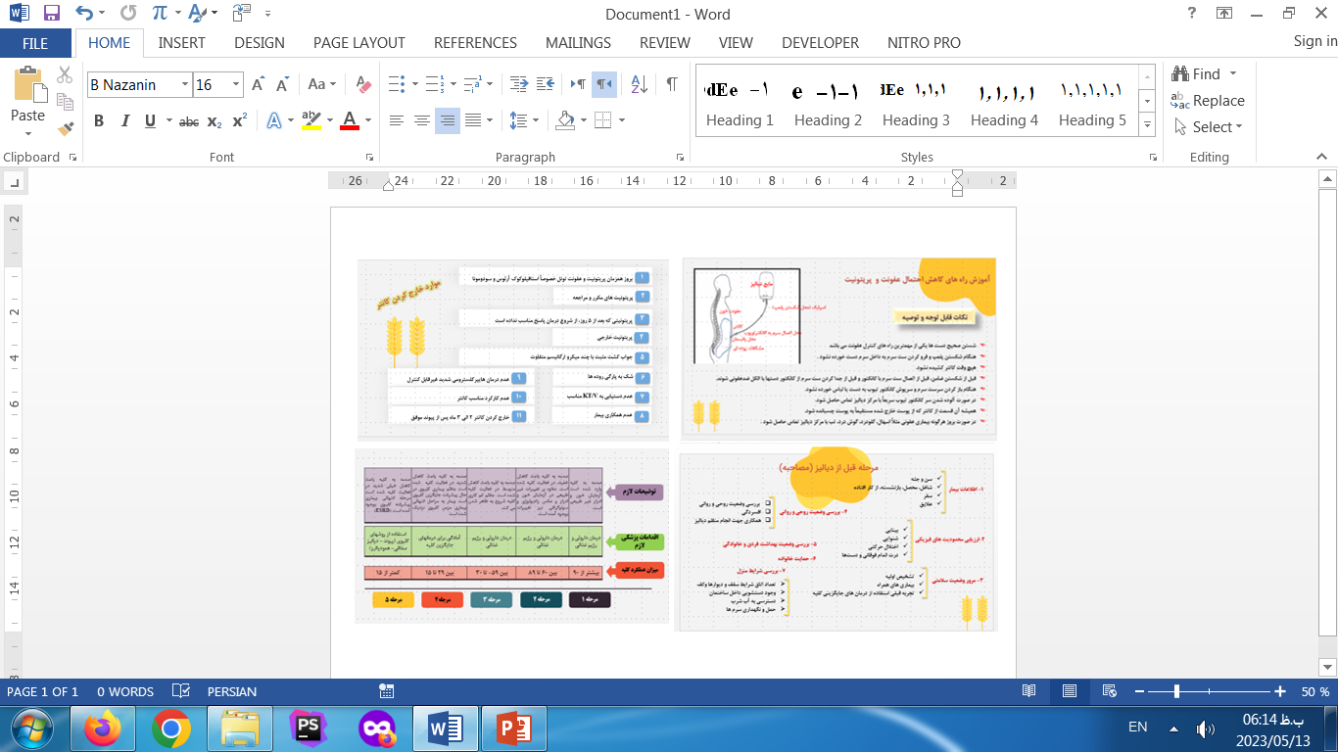Select the Bullets list icon
The width and height of the screenshot is (1338, 752).
click(x=395, y=85)
